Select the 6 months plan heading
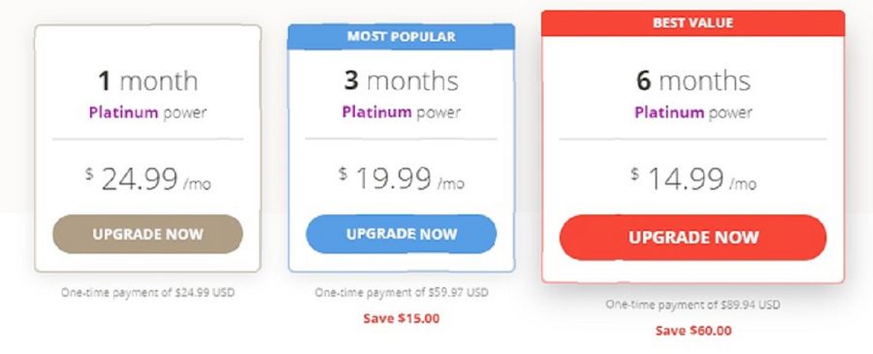 694,80
